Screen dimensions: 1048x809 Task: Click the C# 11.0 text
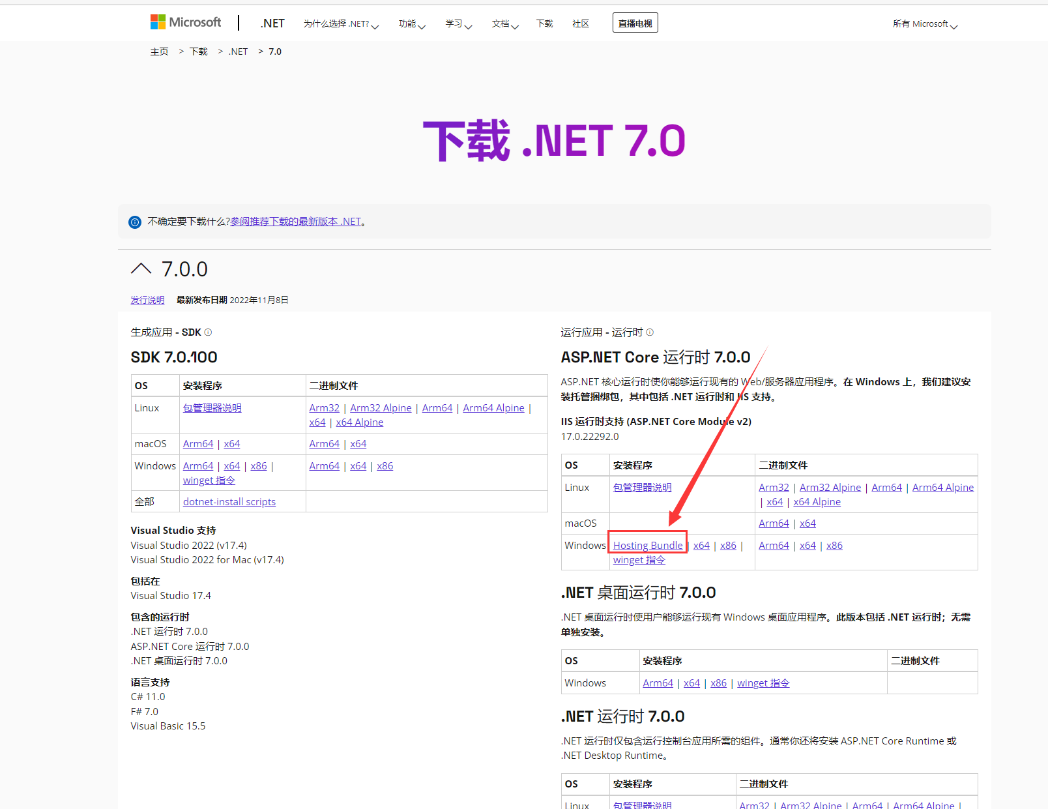pyautogui.click(x=148, y=697)
